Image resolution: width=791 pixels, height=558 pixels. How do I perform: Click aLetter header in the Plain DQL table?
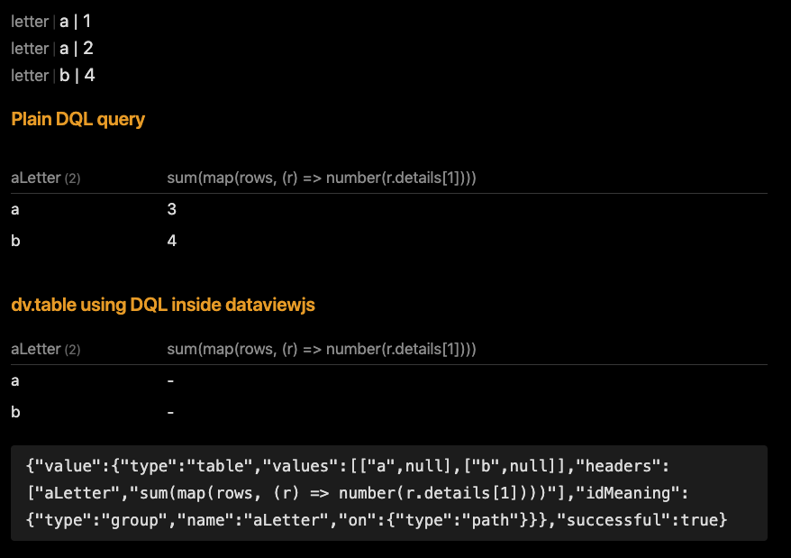click(45, 178)
